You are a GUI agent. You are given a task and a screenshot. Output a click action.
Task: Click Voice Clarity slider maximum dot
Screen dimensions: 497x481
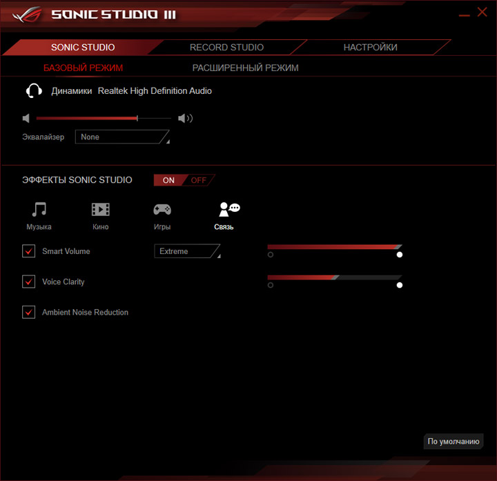coord(400,285)
